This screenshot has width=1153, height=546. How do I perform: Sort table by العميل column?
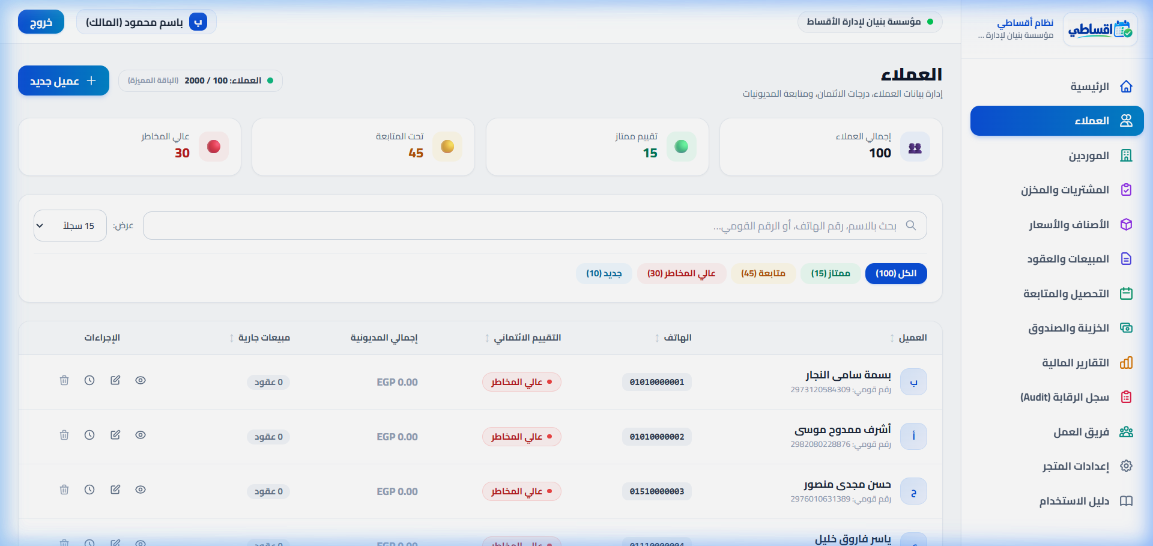pos(909,338)
